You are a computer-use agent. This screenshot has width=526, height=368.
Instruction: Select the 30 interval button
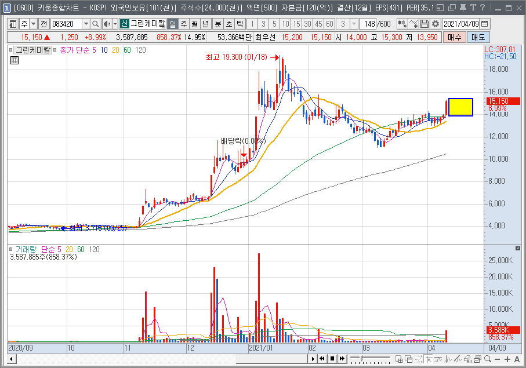click(x=307, y=24)
